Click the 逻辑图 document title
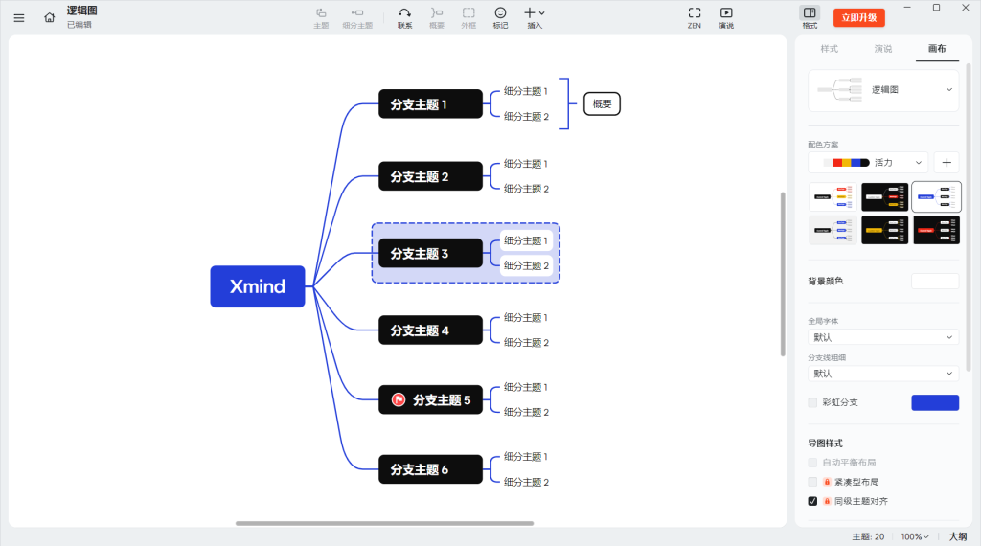The height and width of the screenshot is (546, 981). [82, 11]
